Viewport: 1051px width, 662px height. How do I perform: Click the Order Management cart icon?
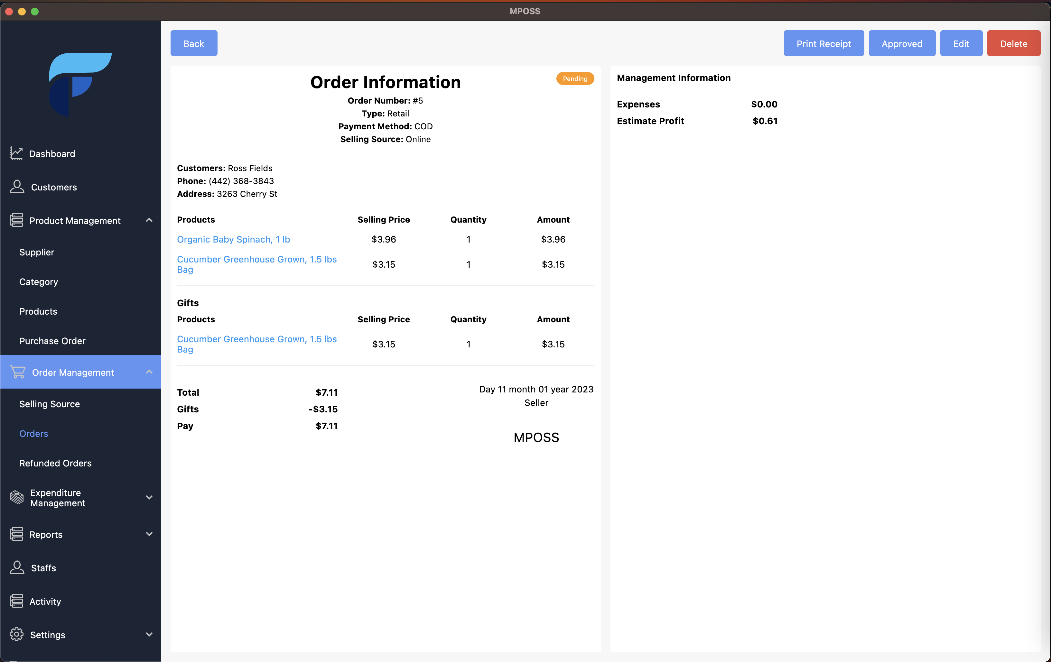pyautogui.click(x=17, y=372)
